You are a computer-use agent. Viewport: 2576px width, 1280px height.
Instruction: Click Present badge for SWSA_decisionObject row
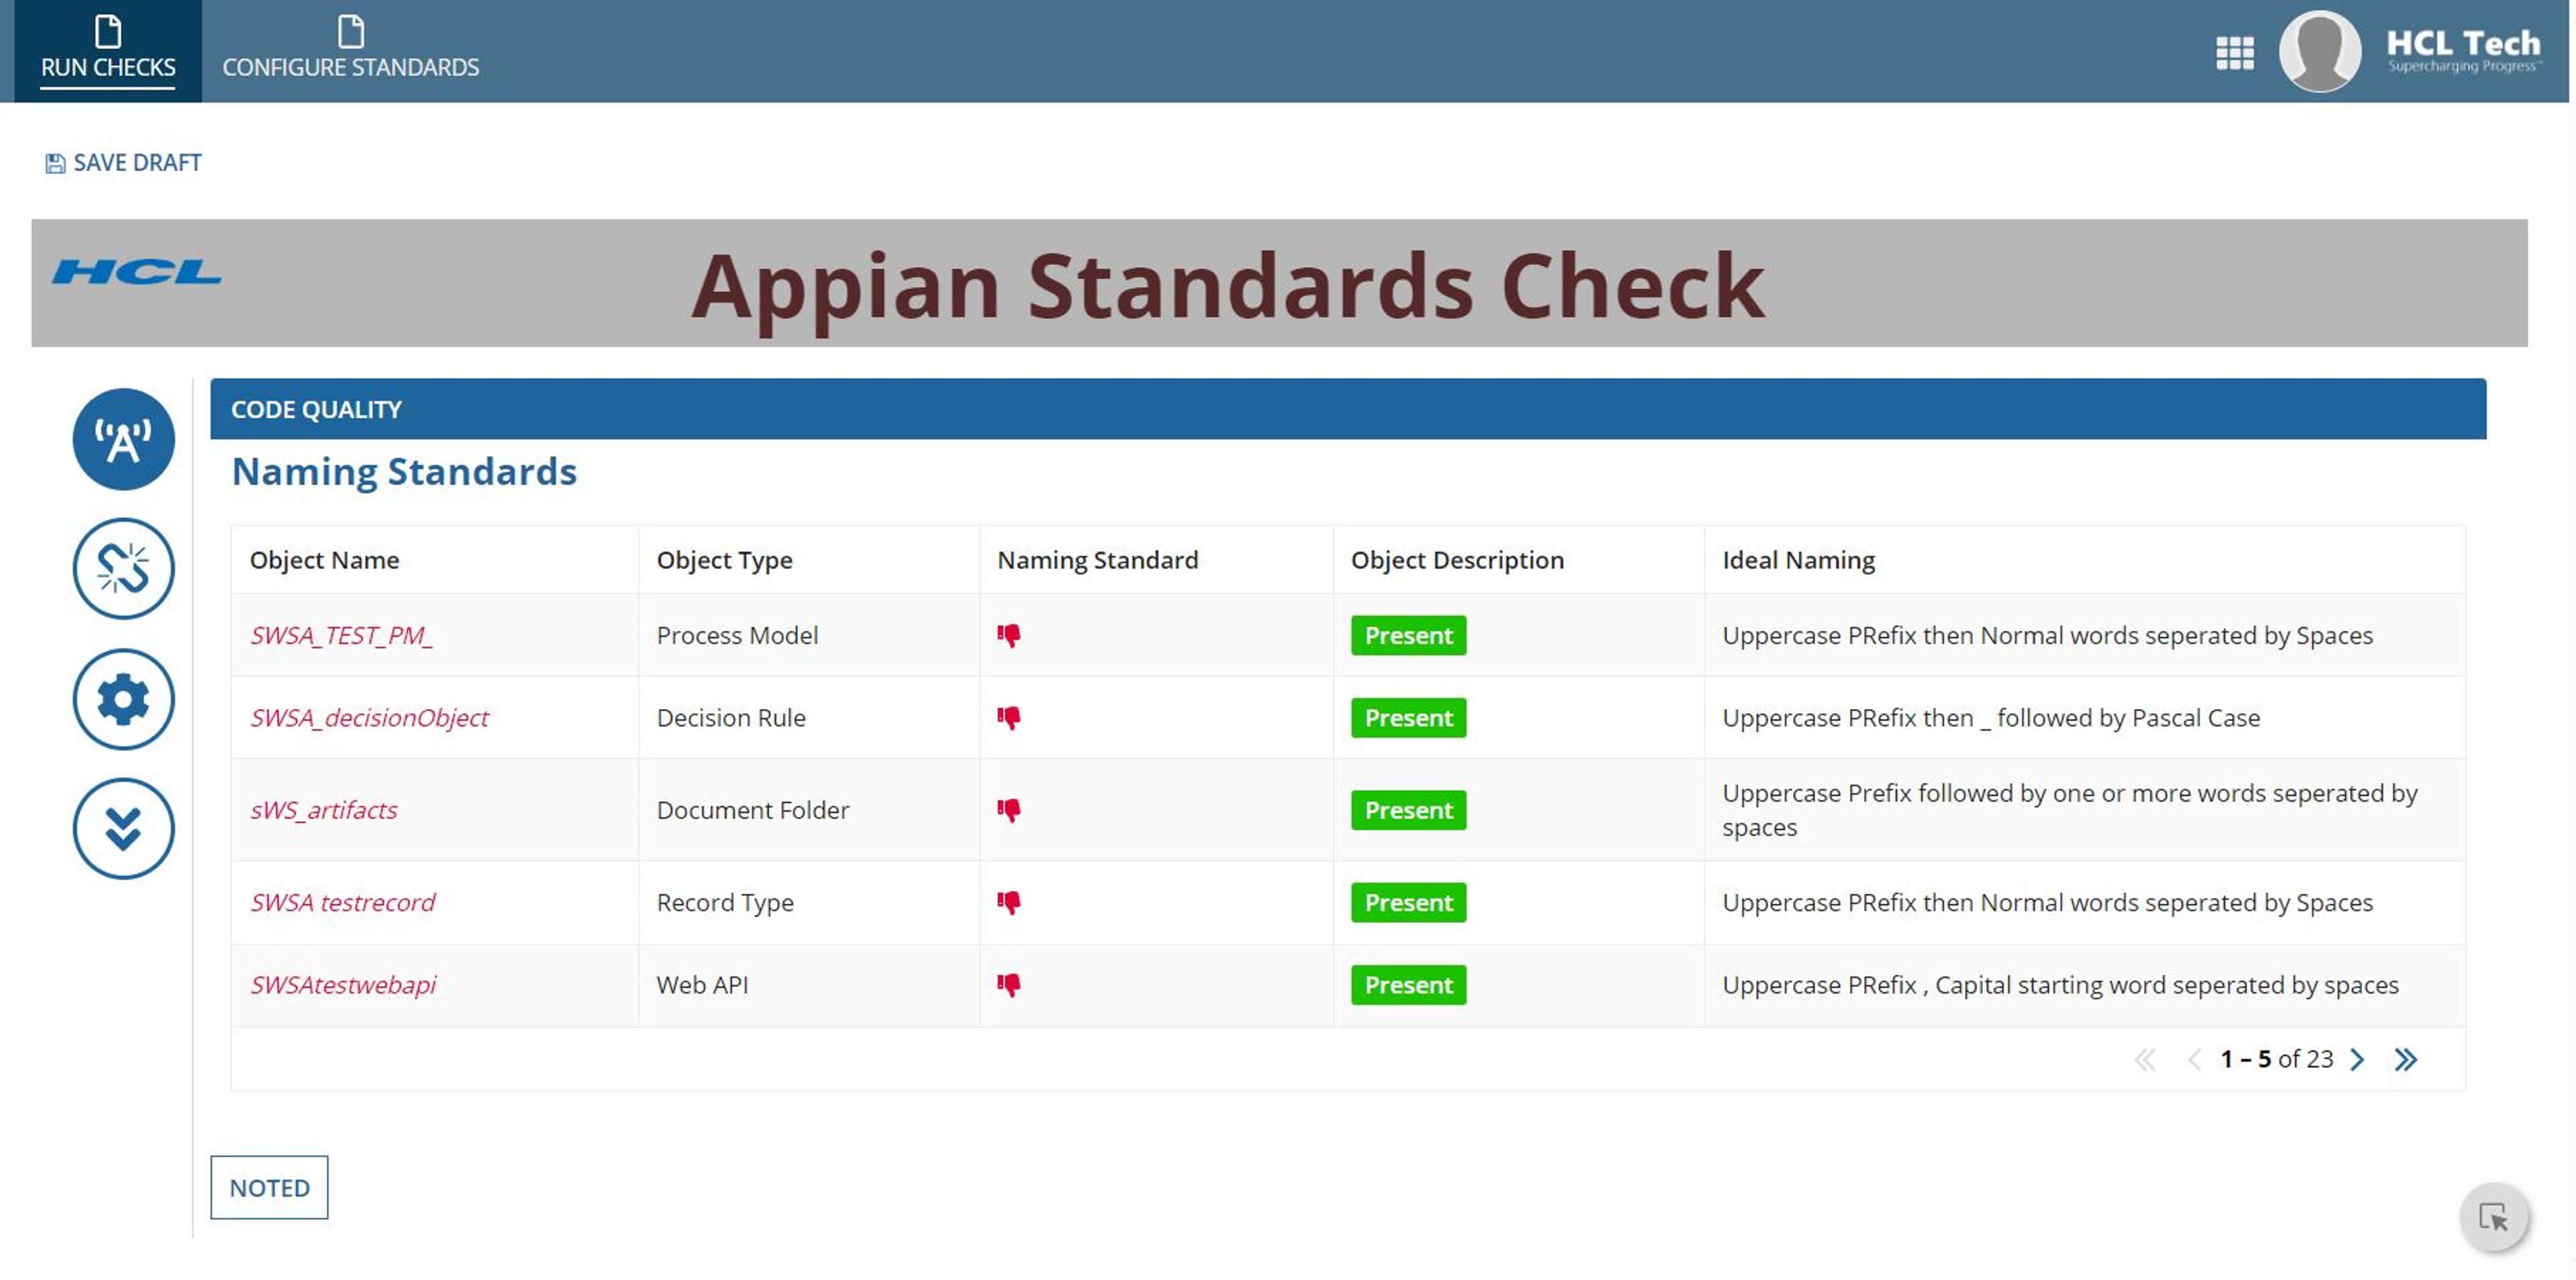click(1408, 717)
